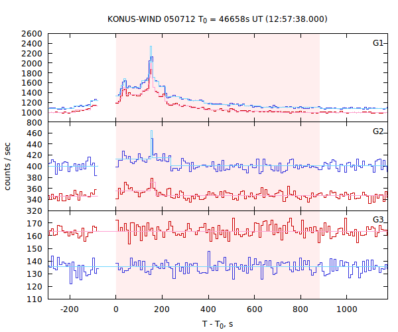
Task: Select the G2 panel label
Action: click(378, 131)
